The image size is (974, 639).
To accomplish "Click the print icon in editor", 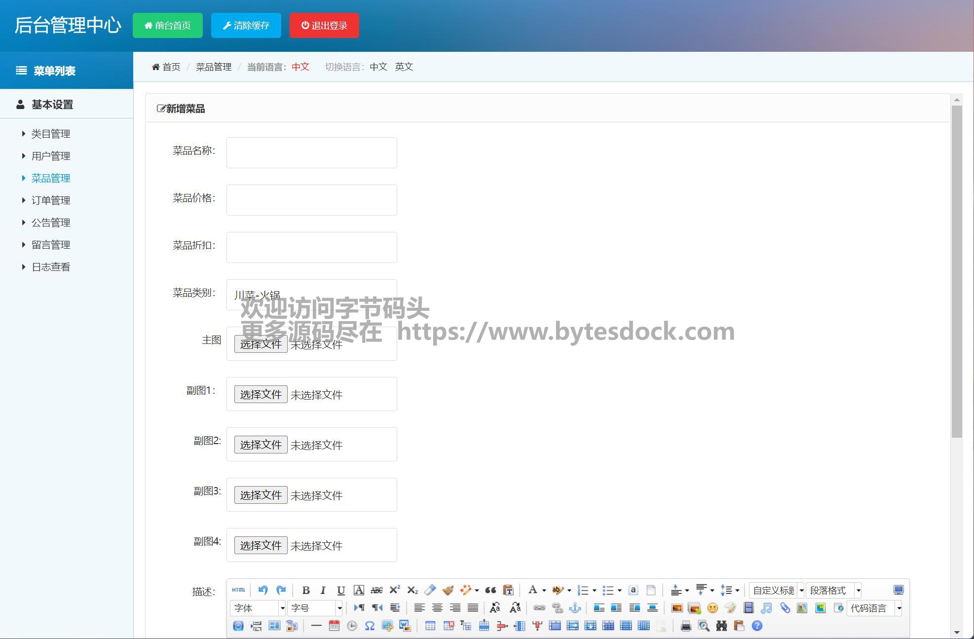I will (686, 626).
